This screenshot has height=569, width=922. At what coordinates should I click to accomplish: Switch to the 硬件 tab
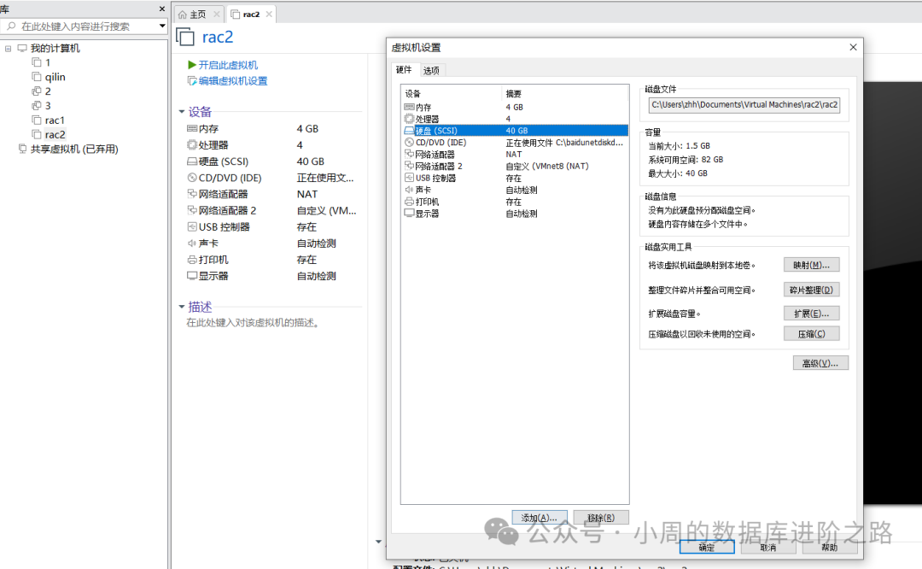click(x=404, y=70)
